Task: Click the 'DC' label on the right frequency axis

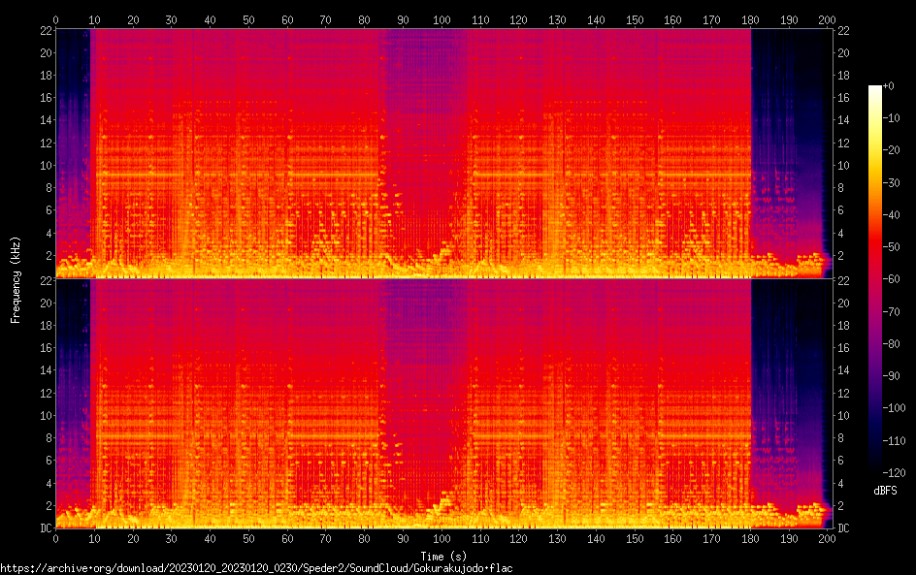Action: (844, 527)
